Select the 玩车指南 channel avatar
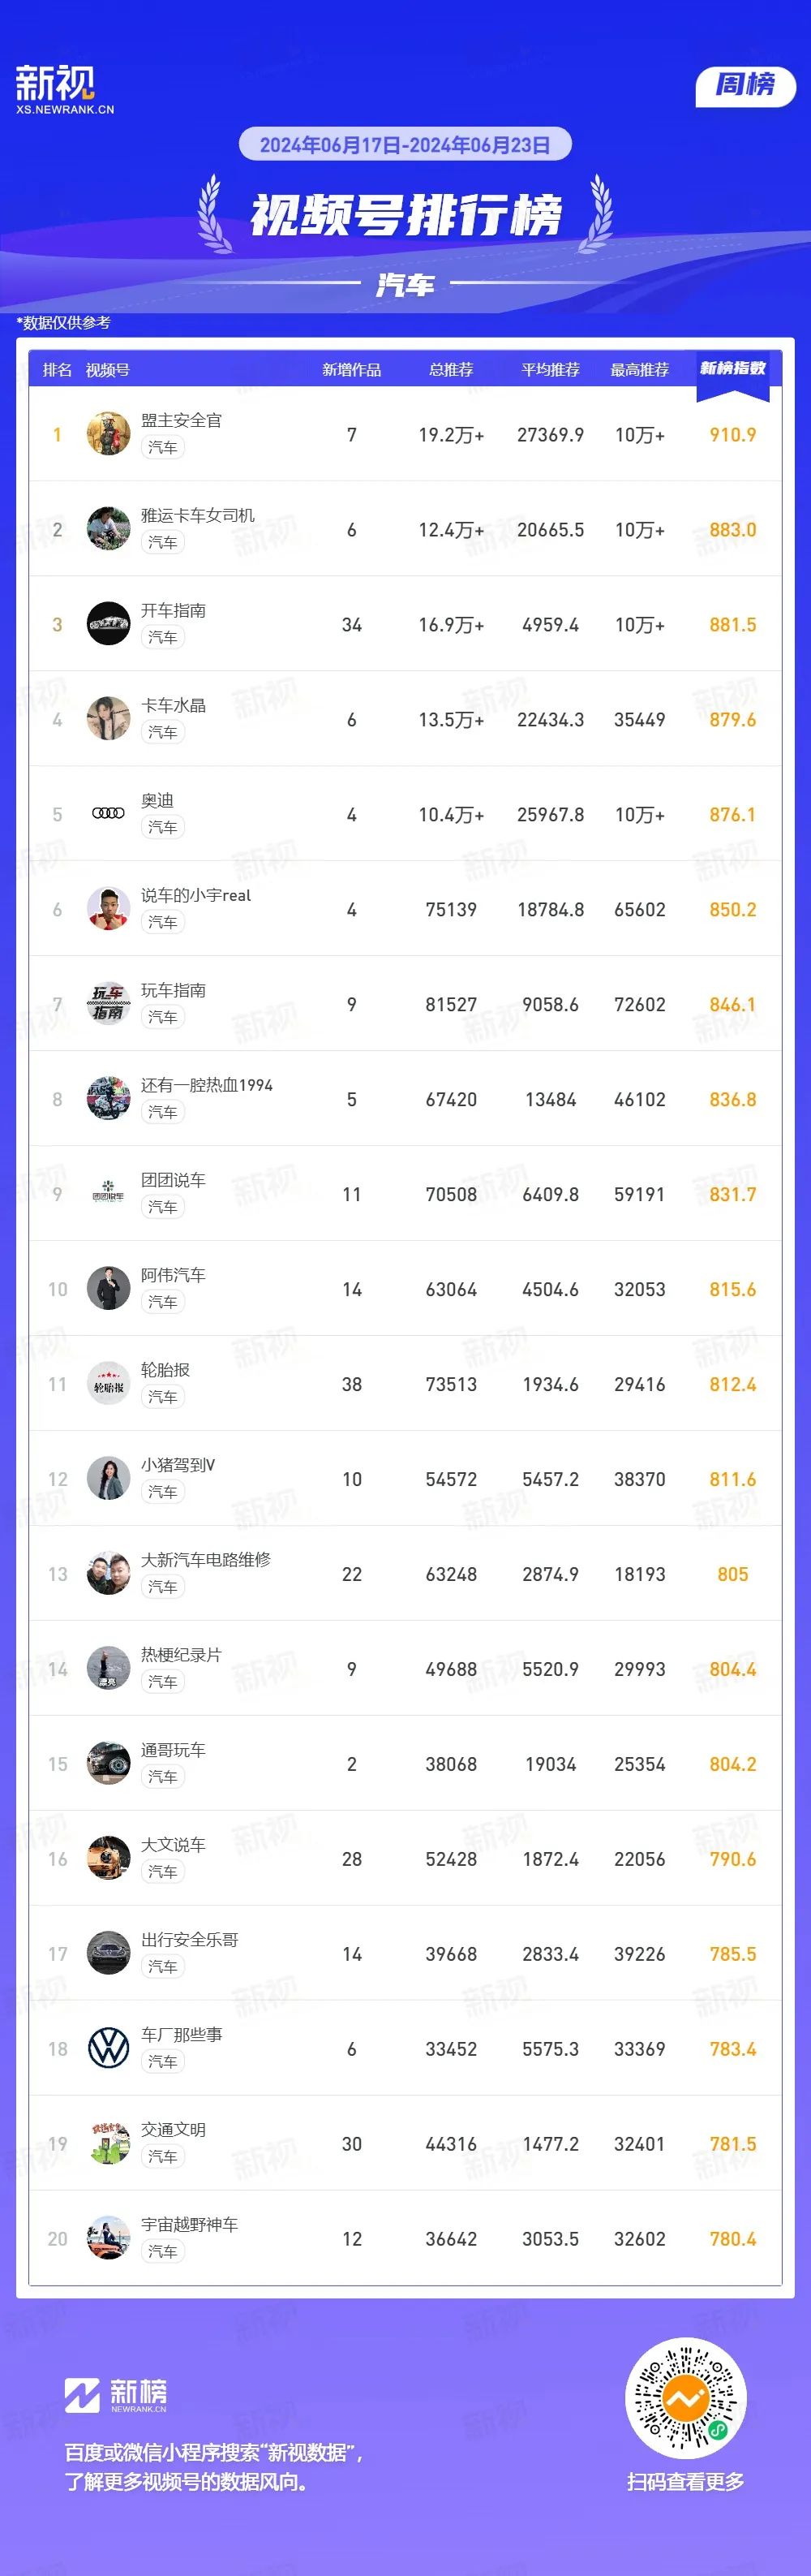811x2576 pixels. [x=108, y=1003]
